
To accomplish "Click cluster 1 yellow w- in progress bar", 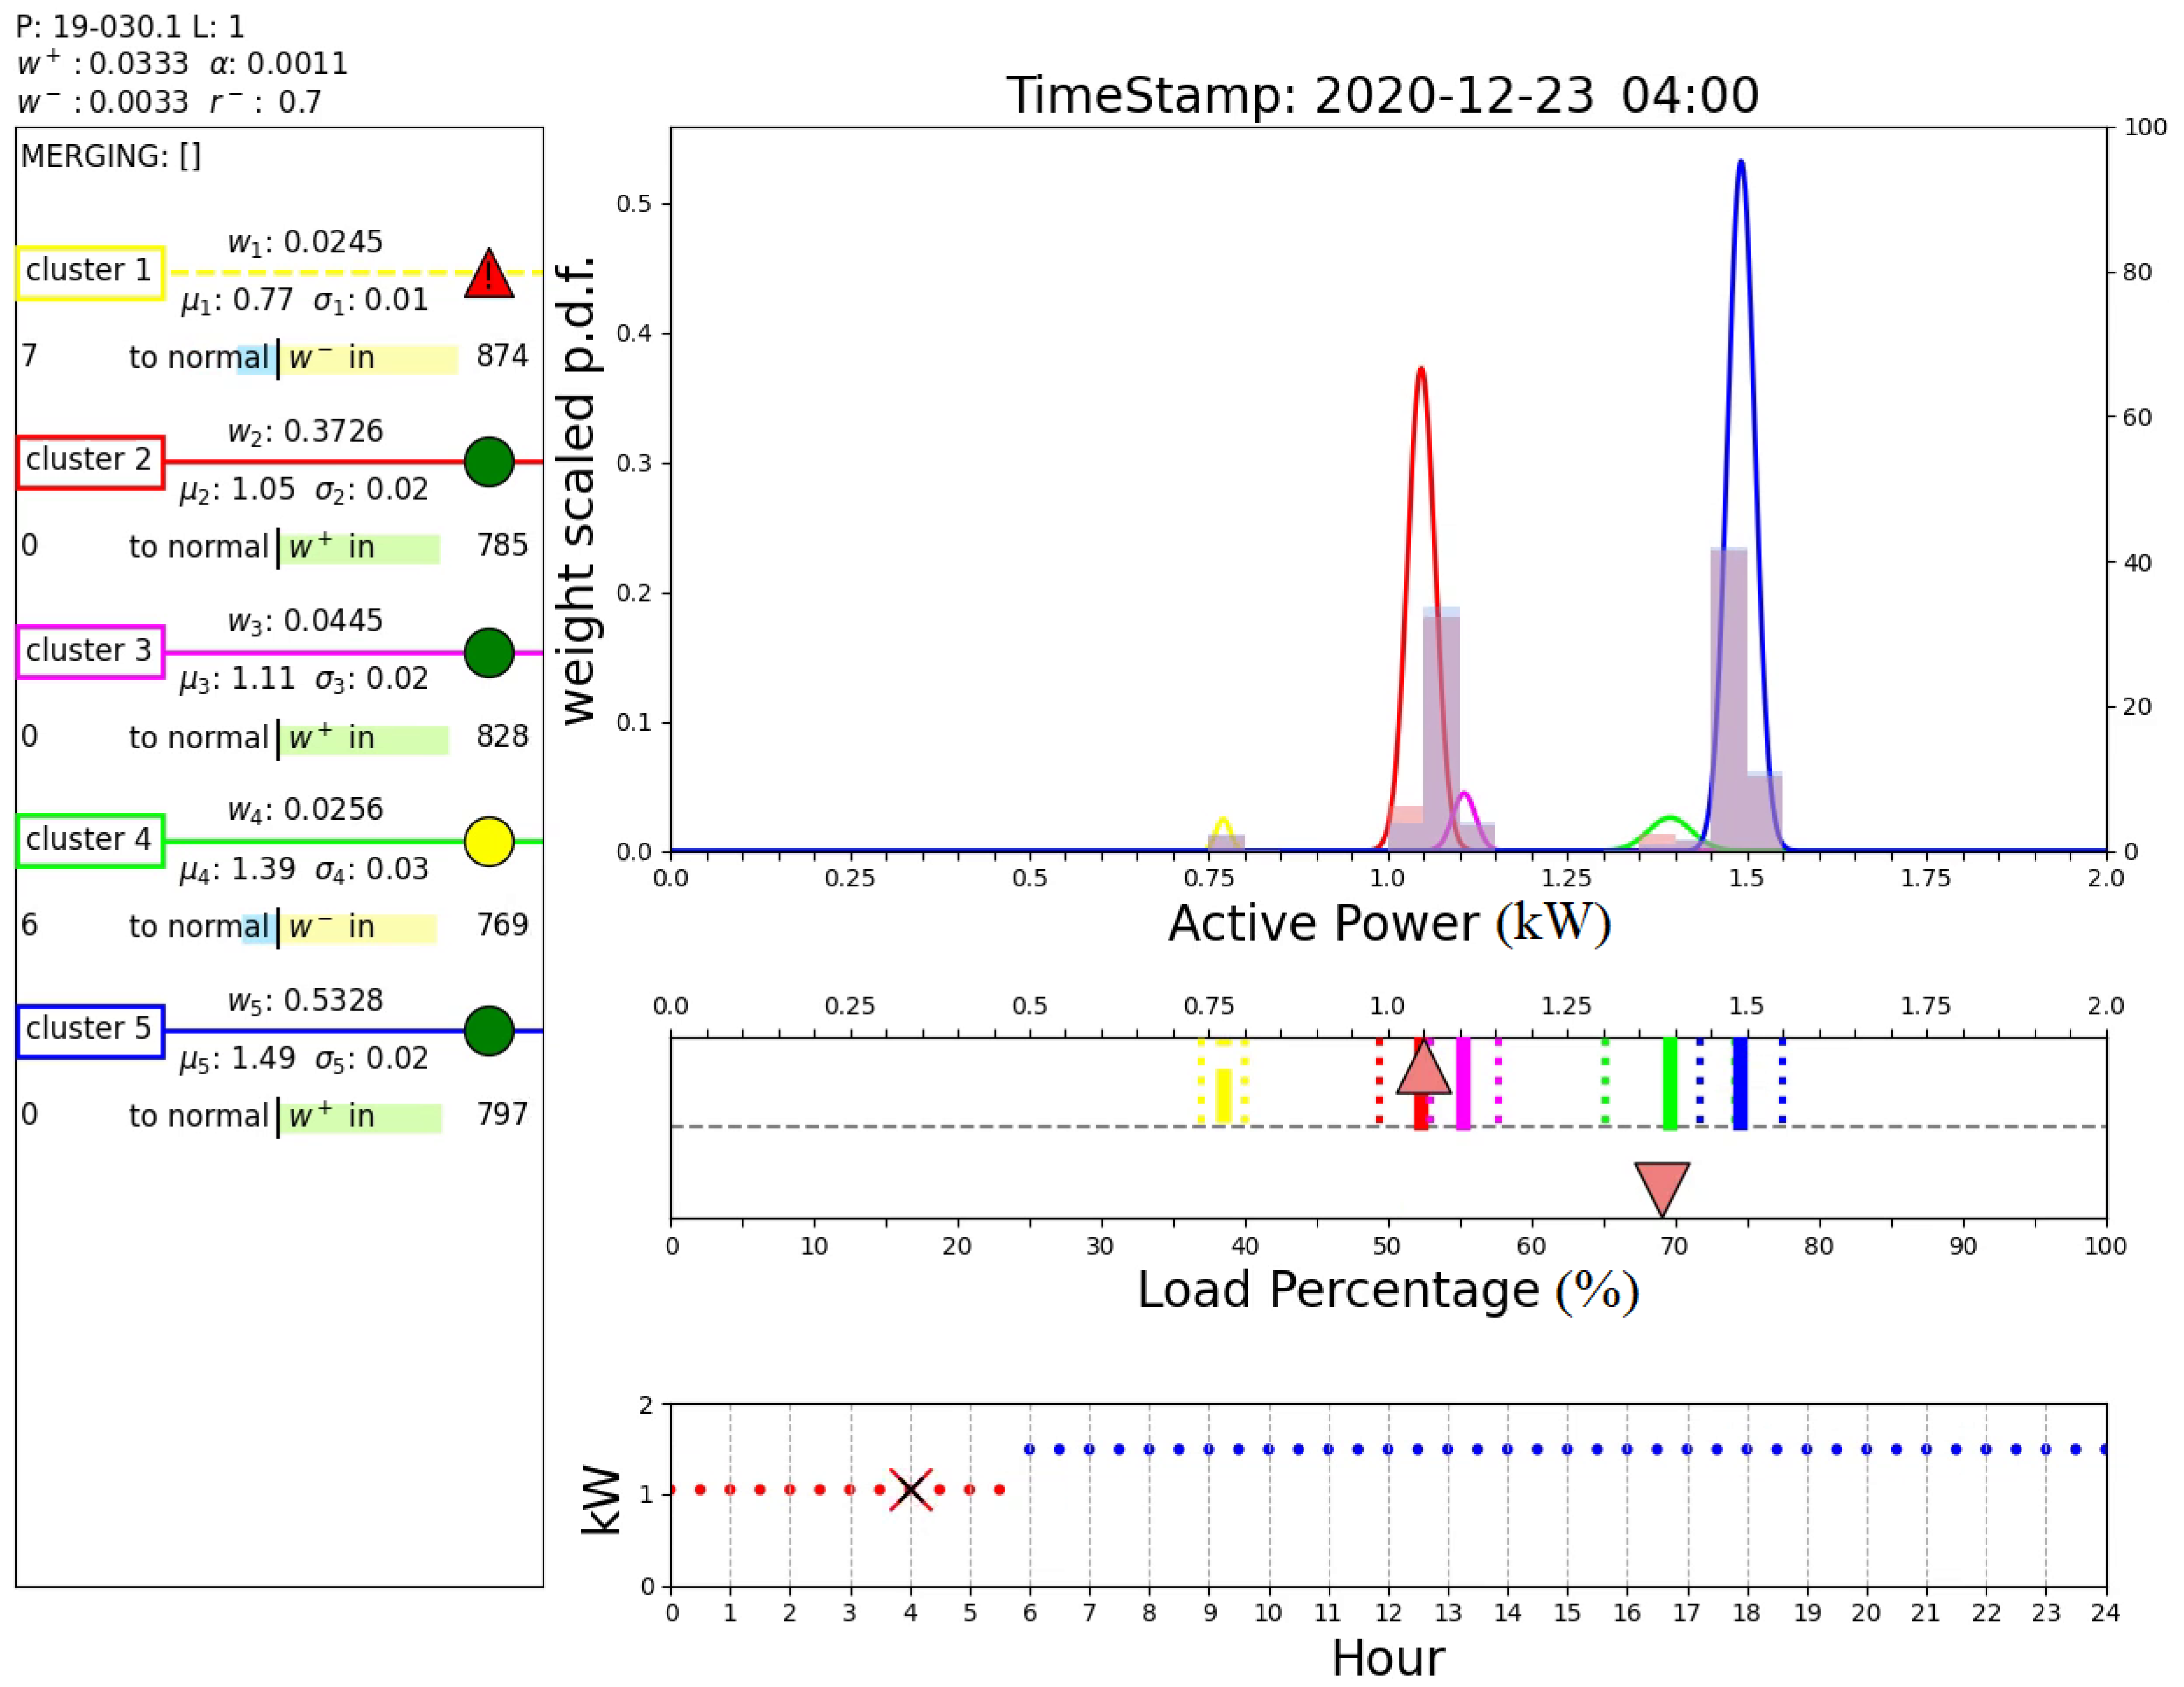I will coord(368,359).
